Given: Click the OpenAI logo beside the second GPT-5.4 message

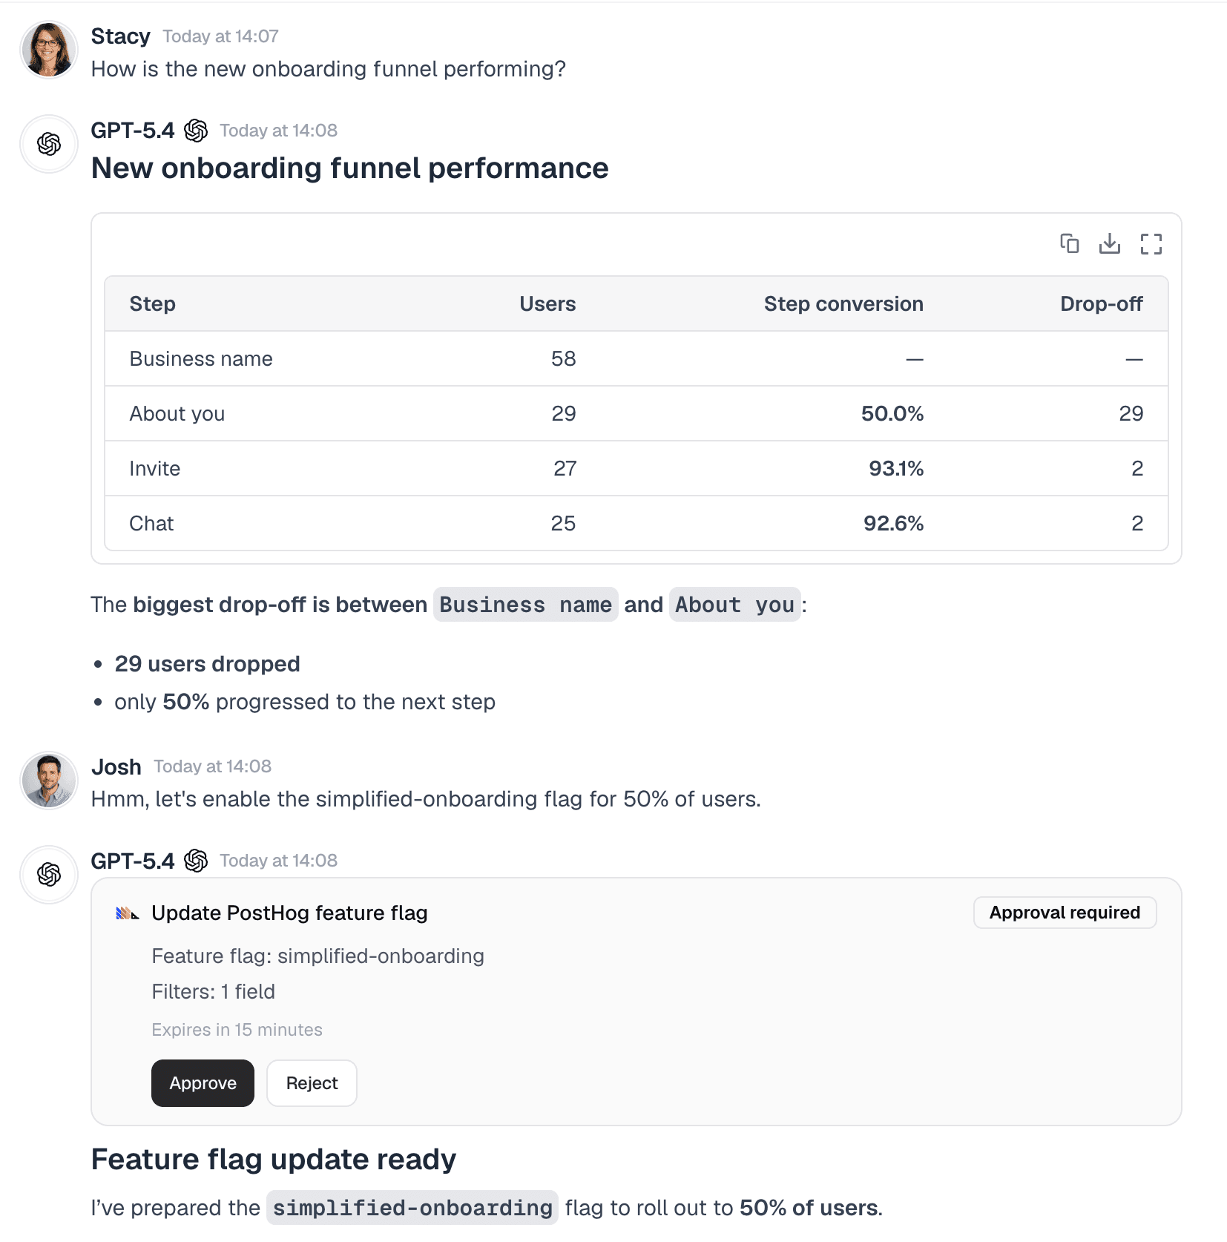Looking at the screenshot, I should (197, 861).
